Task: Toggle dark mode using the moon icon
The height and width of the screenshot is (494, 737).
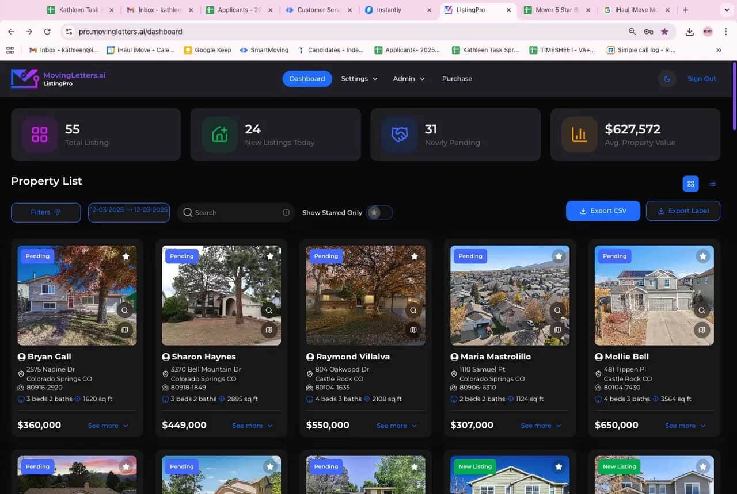Action: 667,79
